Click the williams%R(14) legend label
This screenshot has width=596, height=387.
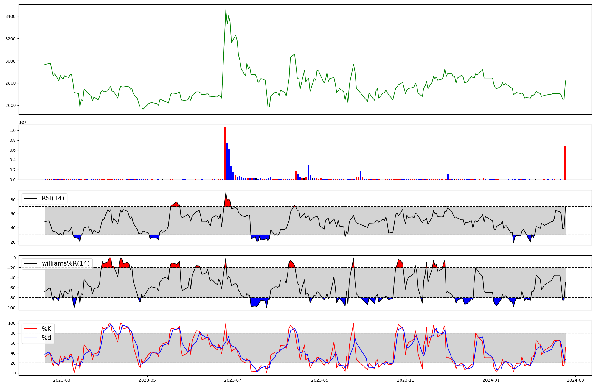coord(66,263)
